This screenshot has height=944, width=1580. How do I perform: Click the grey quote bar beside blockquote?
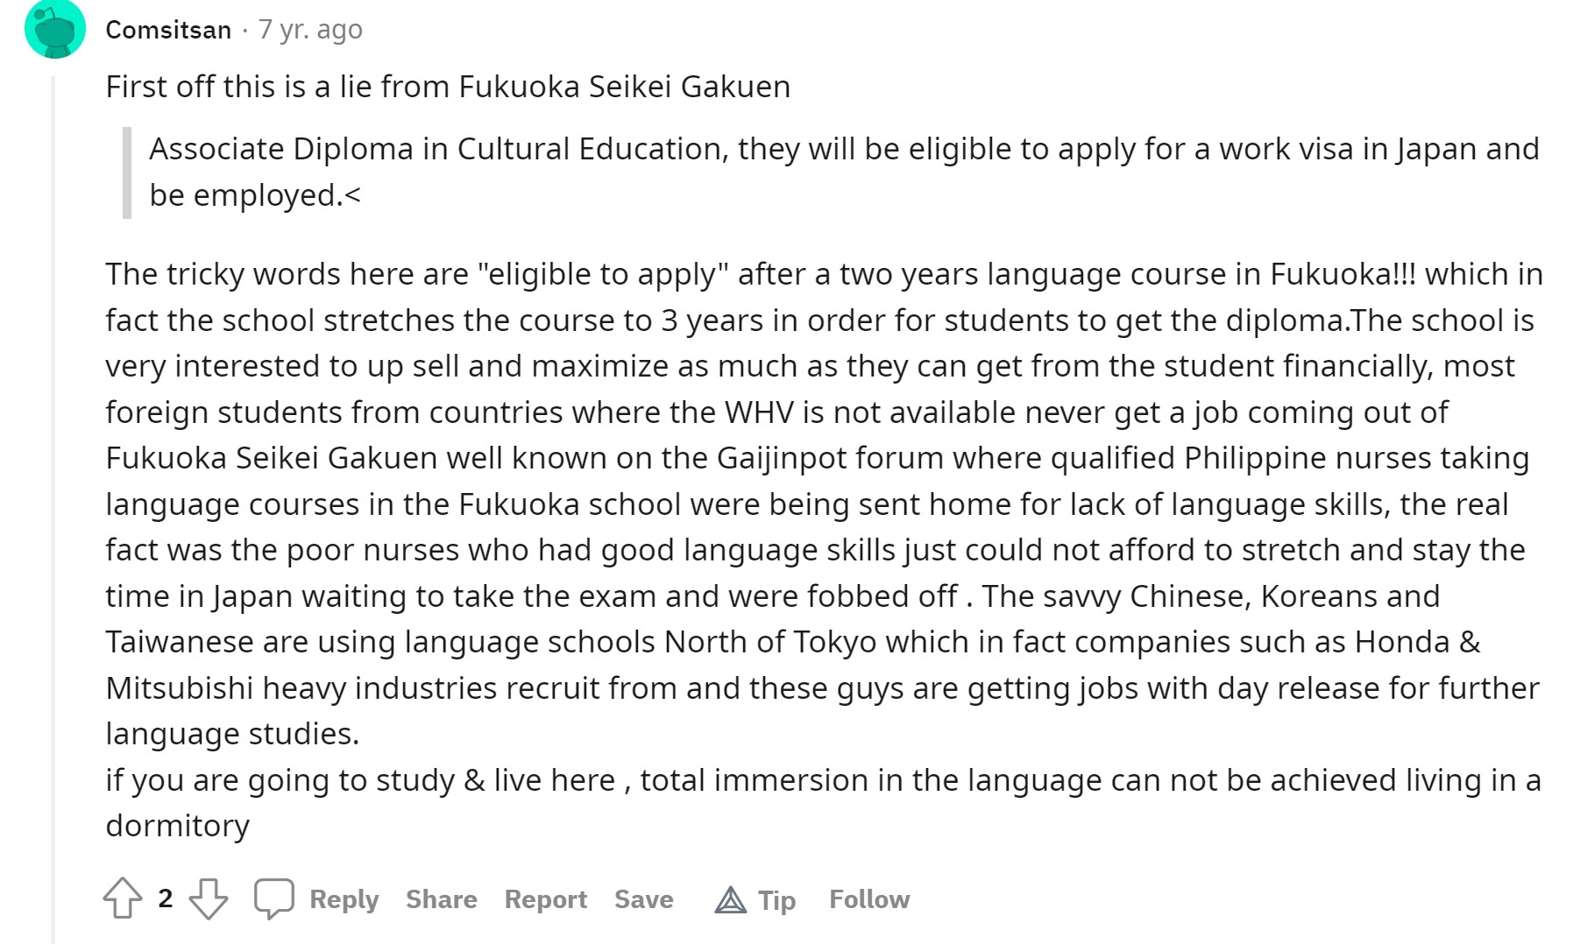127,173
